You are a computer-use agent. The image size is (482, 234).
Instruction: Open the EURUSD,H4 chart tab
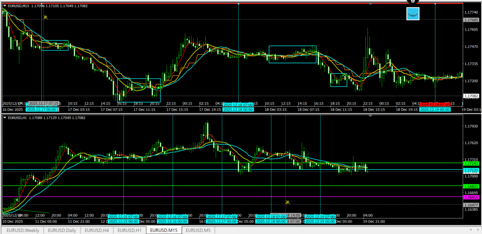click(x=97, y=230)
